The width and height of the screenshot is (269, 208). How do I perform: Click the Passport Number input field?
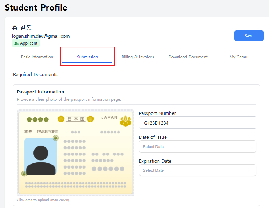(x=197, y=122)
